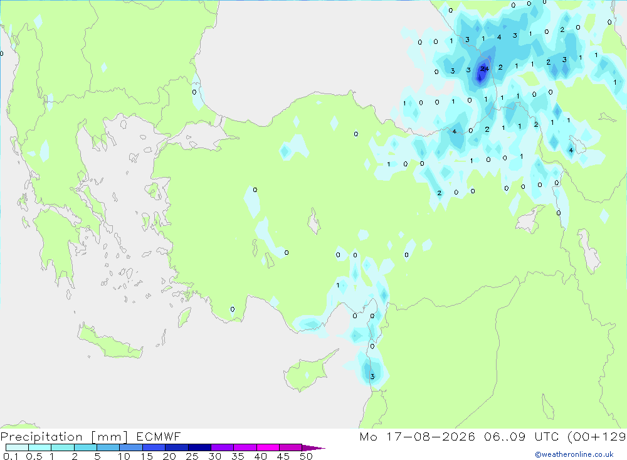Choose the 15–20 mm legend swatch
627x460 pixels.
coord(154,447)
